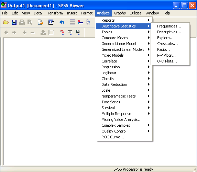Click the Save floppy disk icon
Image resolution: width=197 pixels, height=172 pixels.
point(14,22)
